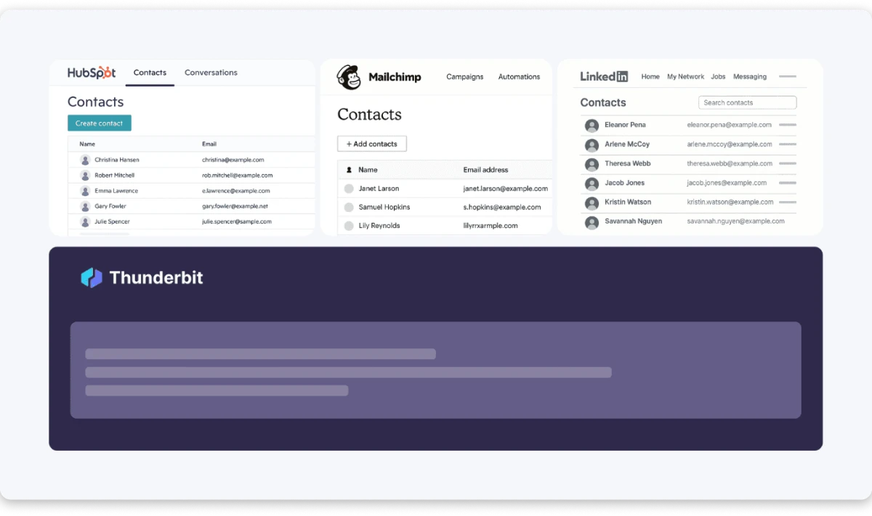Click the Thunderbit placeholder text panel
Image resolution: width=872 pixels, height=516 pixels.
pos(435,370)
